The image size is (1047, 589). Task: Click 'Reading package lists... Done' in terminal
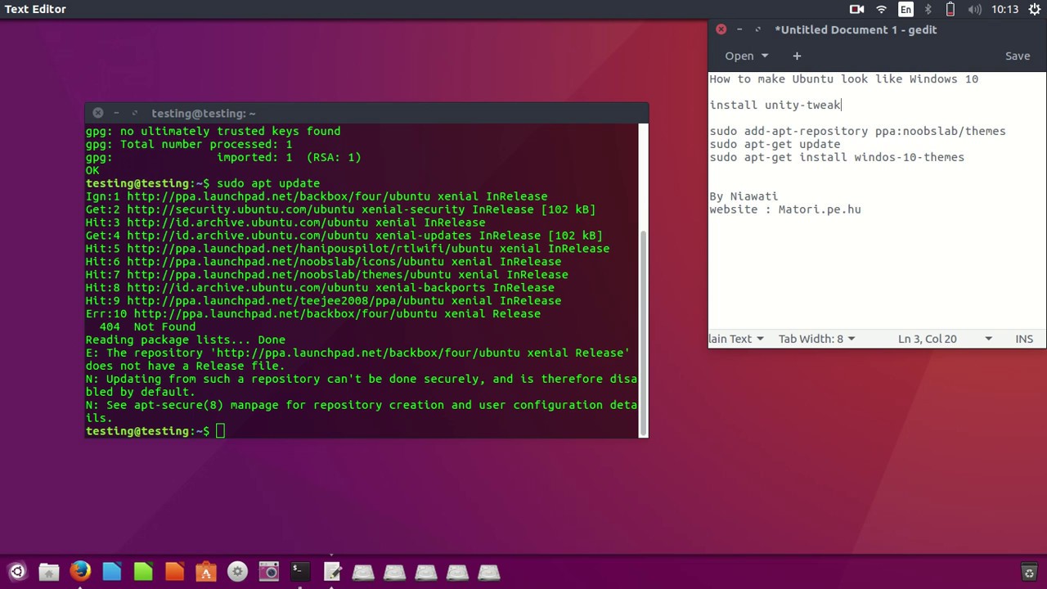coord(186,339)
